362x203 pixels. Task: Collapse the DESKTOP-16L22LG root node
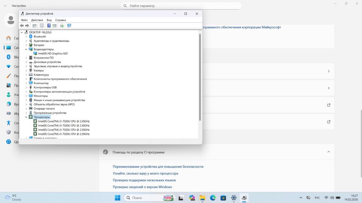(x=22, y=32)
